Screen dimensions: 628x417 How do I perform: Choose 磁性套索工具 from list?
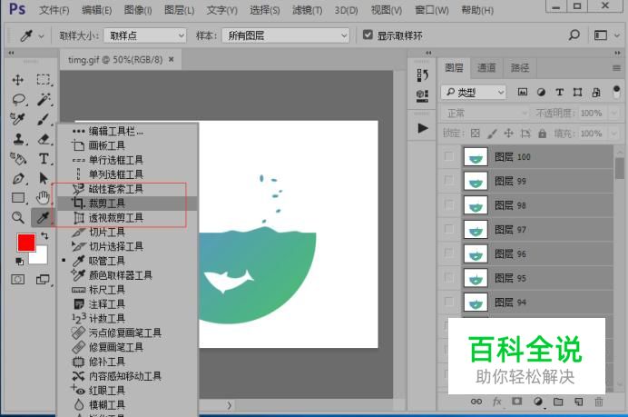(x=127, y=189)
